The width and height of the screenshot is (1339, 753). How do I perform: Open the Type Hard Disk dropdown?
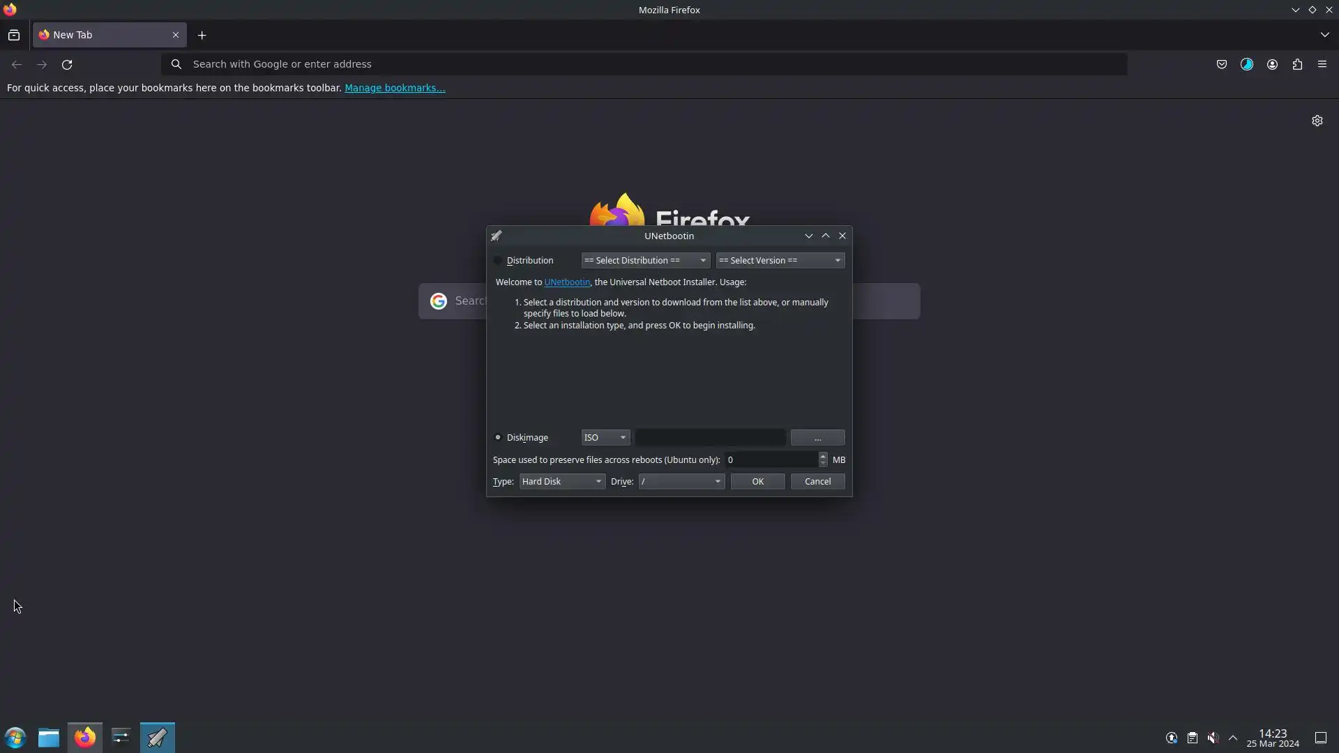pos(562,482)
